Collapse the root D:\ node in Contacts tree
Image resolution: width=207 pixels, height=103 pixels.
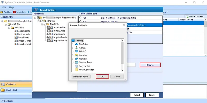coord(2,21)
